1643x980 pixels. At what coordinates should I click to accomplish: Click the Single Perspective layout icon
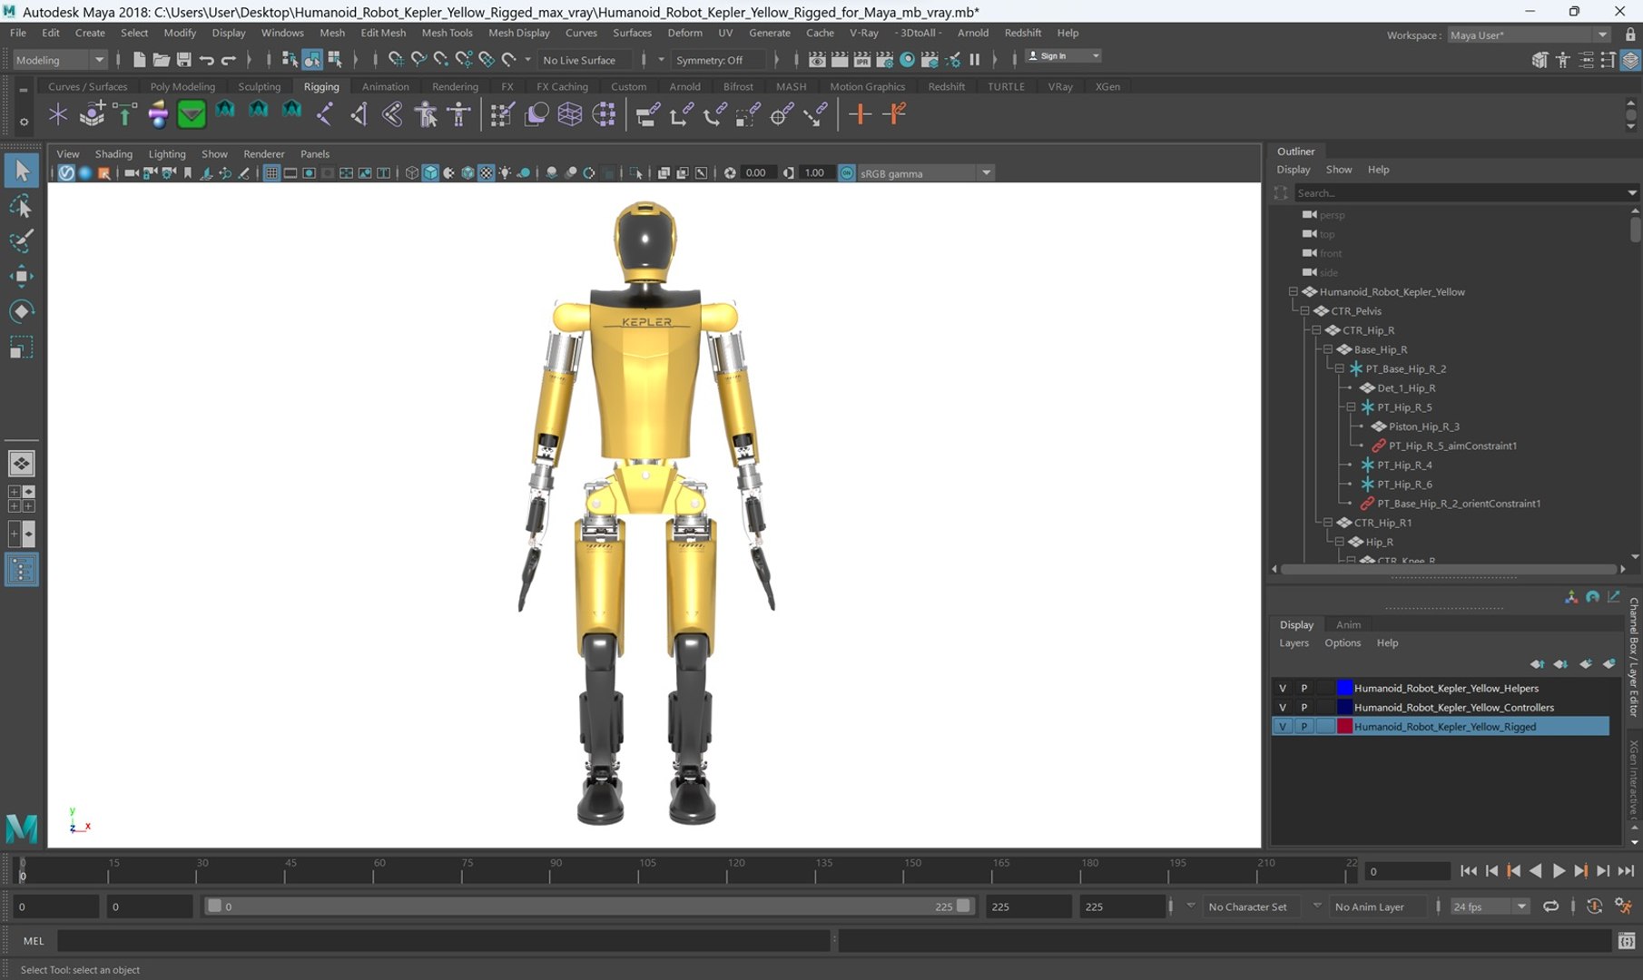pos(21,464)
